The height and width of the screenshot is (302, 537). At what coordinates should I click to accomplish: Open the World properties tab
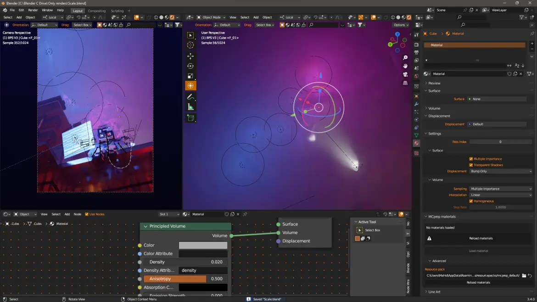[416, 75]
